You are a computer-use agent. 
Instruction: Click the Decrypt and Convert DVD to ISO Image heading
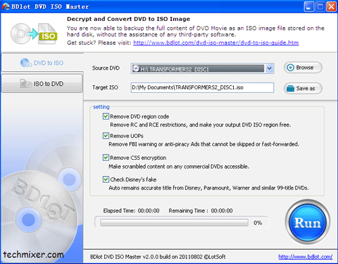pos(128,19)
